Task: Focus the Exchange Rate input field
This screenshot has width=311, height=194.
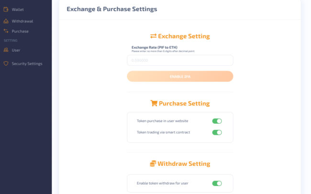Action: (180, 60)
